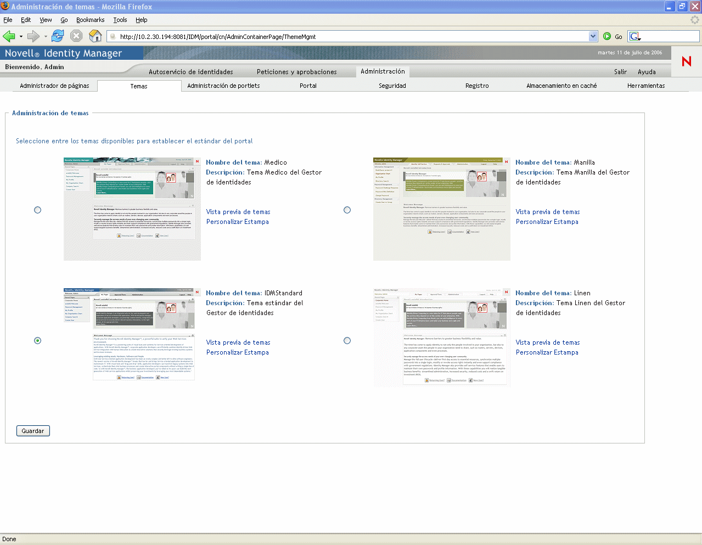Click the red Novell N logo
The width and height of the screenshot is (702, 545).
click(x=686, y=61)
